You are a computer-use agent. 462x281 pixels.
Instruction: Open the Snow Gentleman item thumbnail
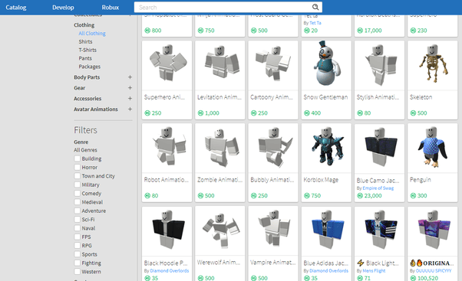click(326, 65)
